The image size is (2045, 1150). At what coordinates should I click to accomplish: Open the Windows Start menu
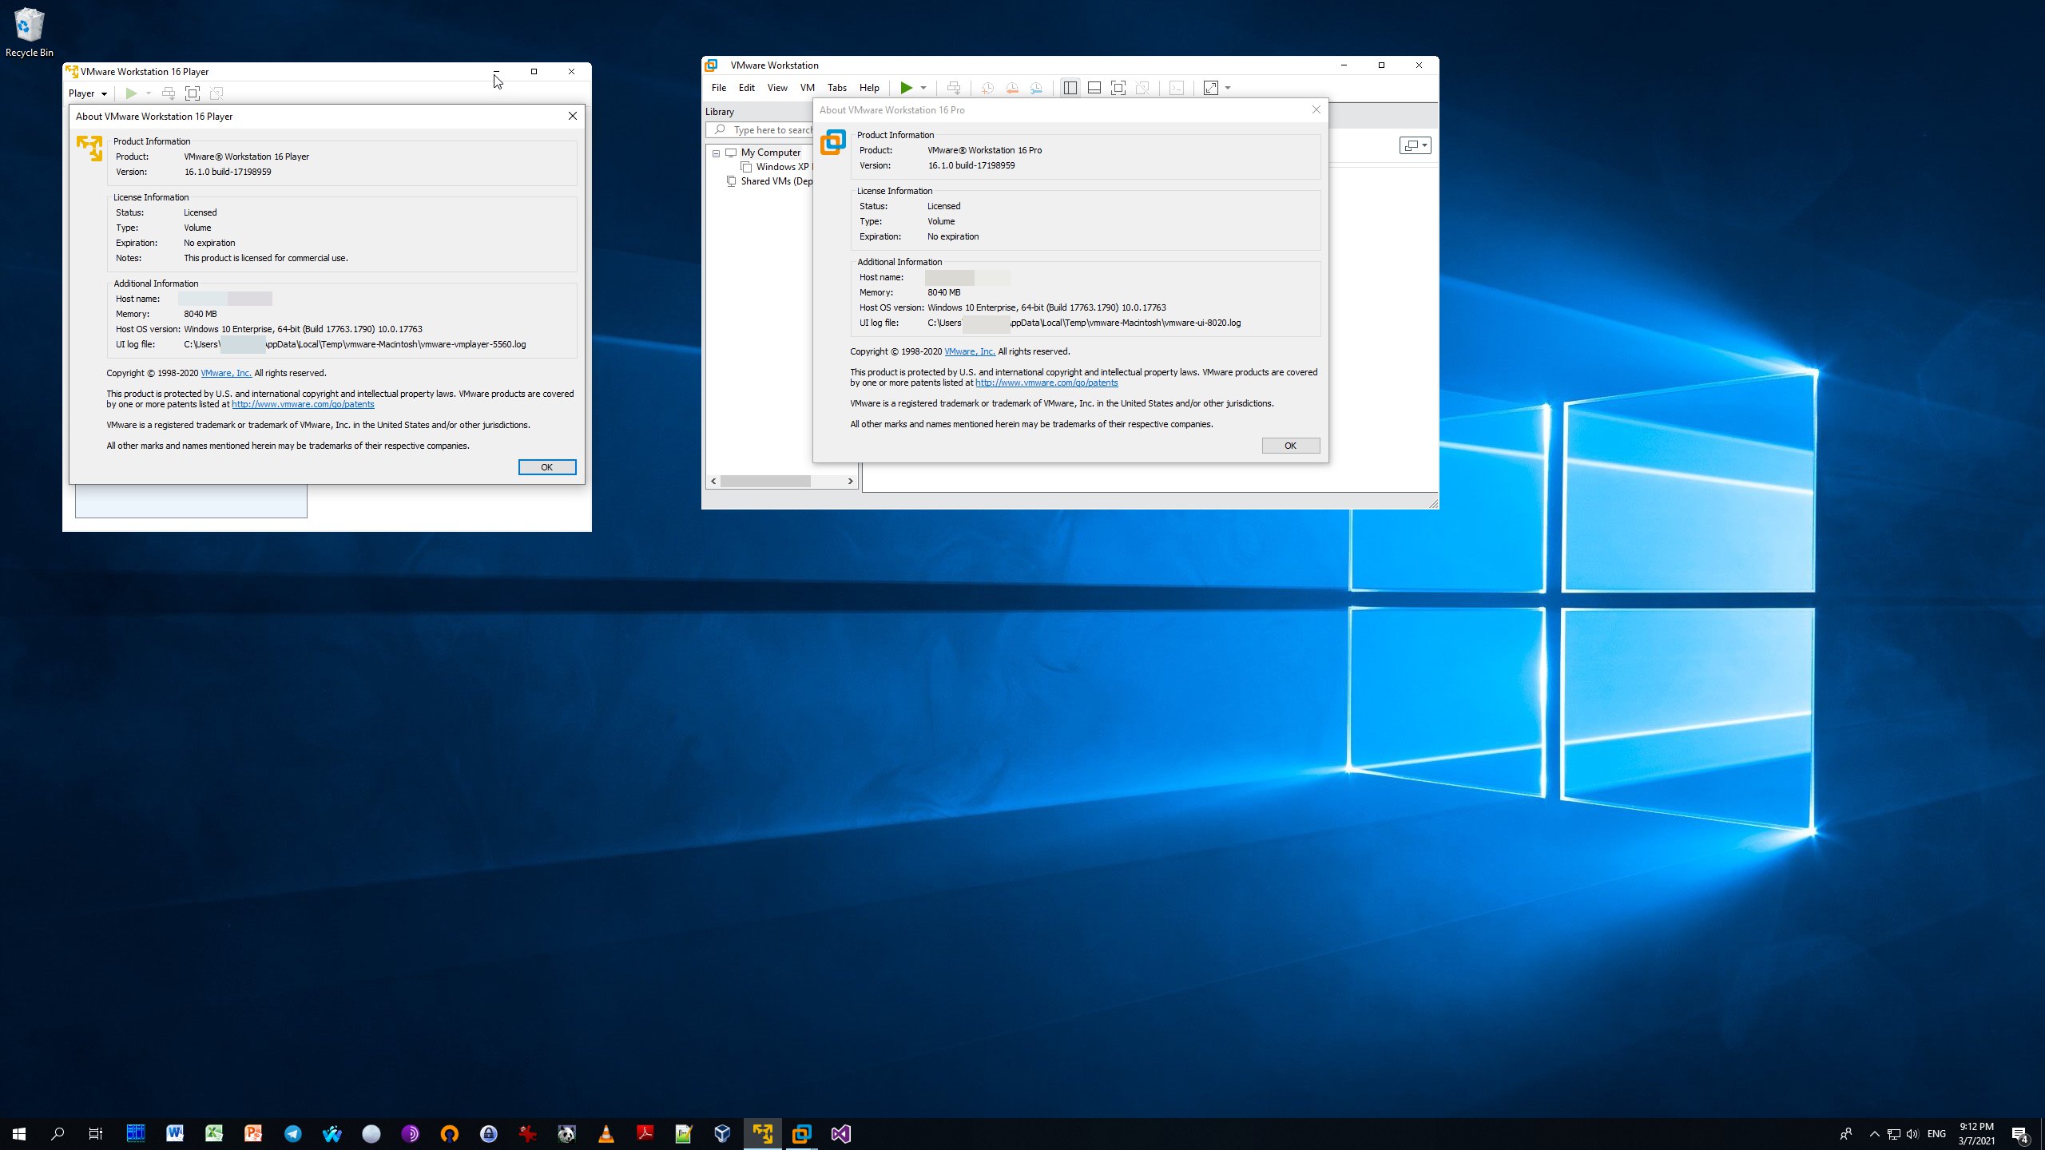19,1134
